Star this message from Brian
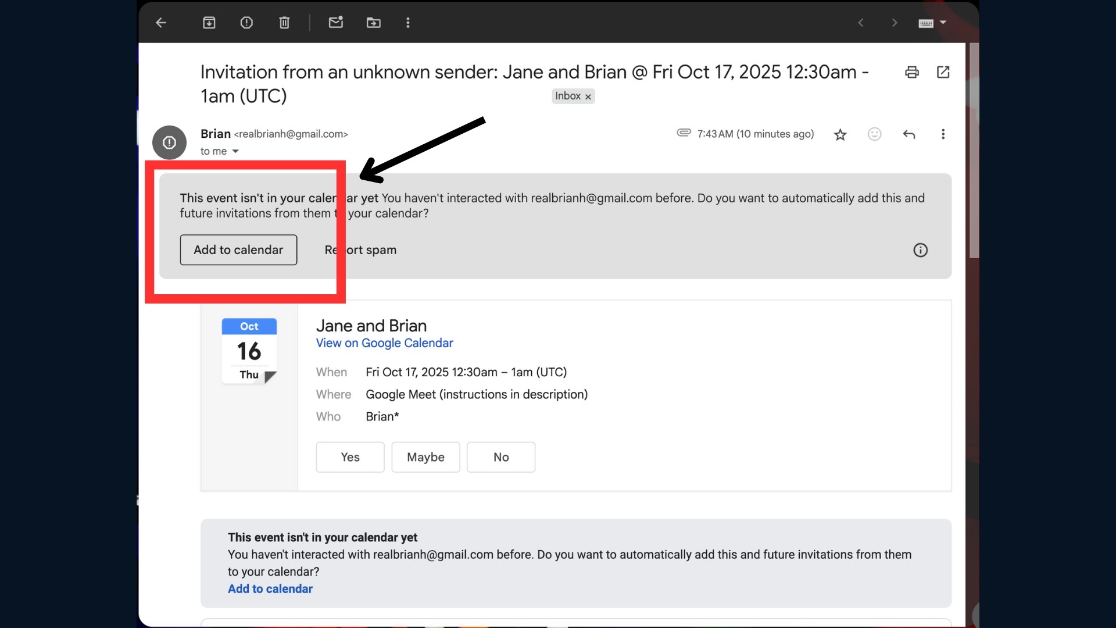Viewport: 1116px width, 628px height. [x=840, y=135]
